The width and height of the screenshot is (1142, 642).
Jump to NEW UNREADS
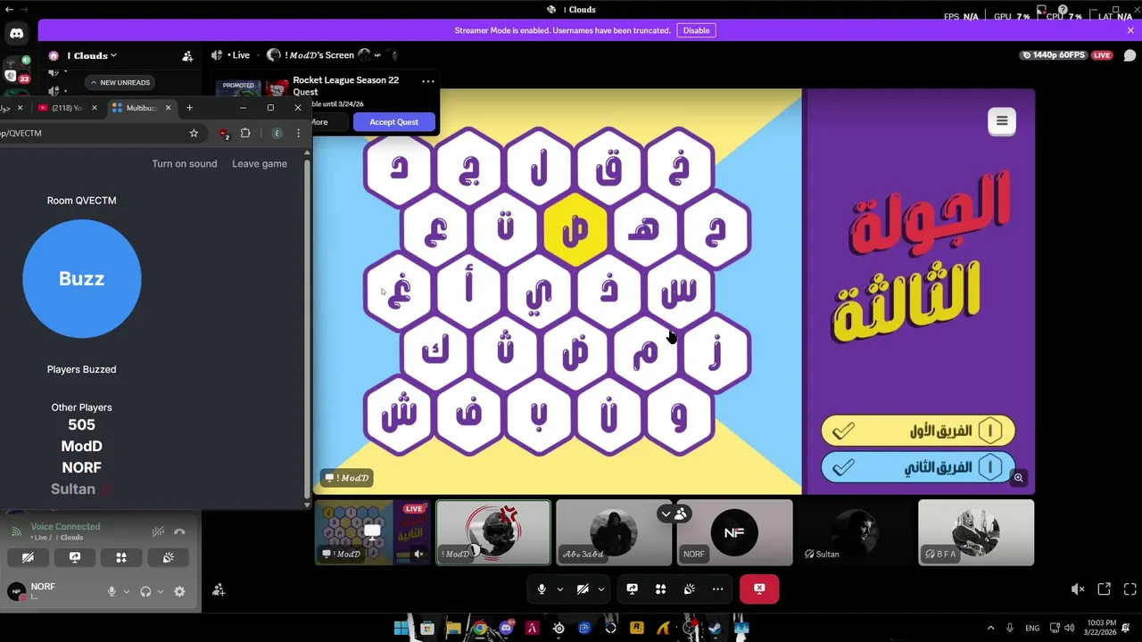(120, 82)
